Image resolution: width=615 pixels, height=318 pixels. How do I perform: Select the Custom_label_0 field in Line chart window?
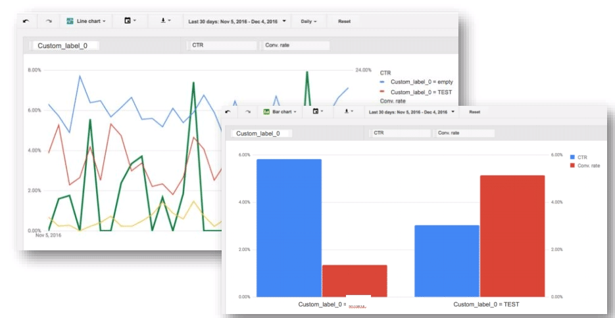[66, 46]
